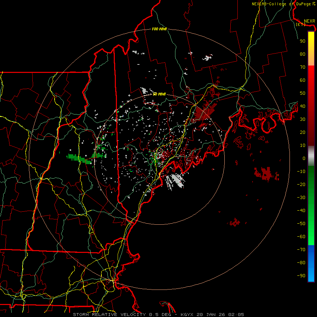The width and height of the screenshot is (317, 317).
Task: Click the positive 80 scale label
Action: coord(303,54)
